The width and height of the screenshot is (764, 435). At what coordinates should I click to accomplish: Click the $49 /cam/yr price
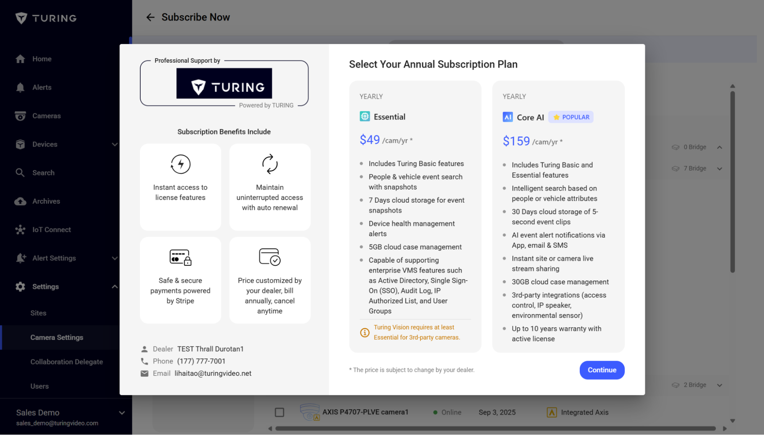pos(386,140)
